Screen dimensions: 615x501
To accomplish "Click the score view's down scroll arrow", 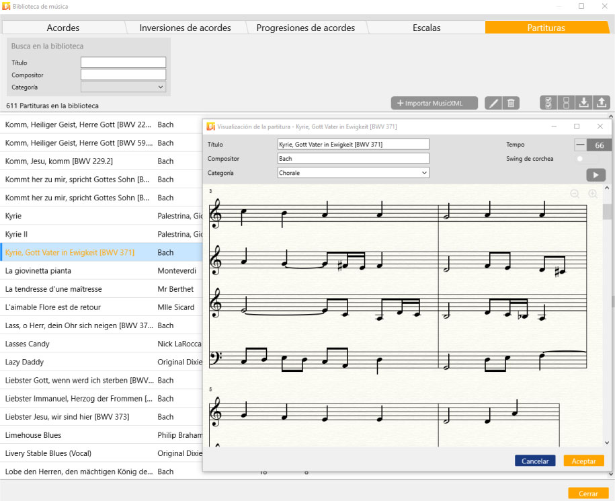I will click(x=607, y=442).
